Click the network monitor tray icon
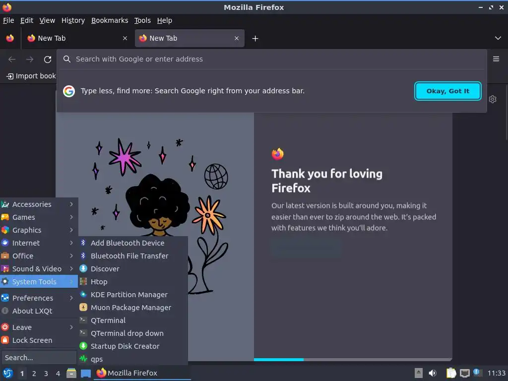The width and height of the screenshot is (508, 381). tap(464, 374)
